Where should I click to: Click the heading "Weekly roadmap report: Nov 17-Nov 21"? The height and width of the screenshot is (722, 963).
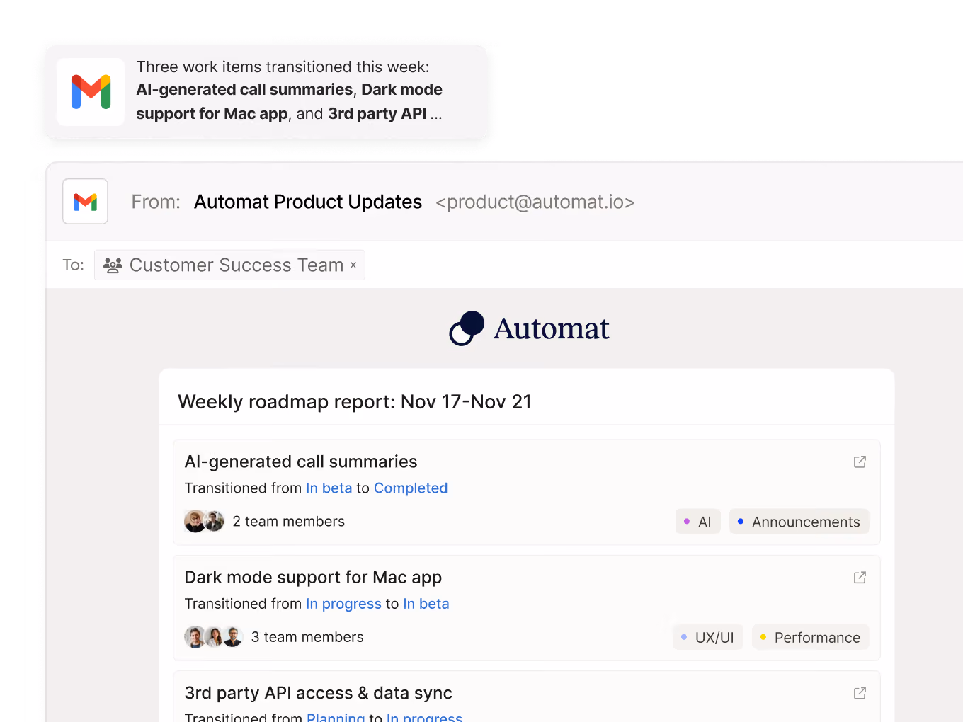click(355, 402)
